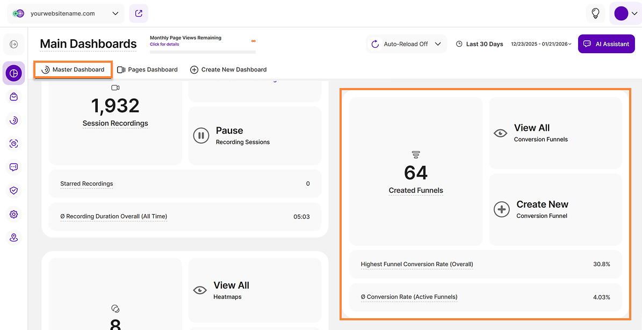The height and width of the screenshot is (330, 642).
Task: Click the shield check sidebar icon
Action: [x=14, y=190]
